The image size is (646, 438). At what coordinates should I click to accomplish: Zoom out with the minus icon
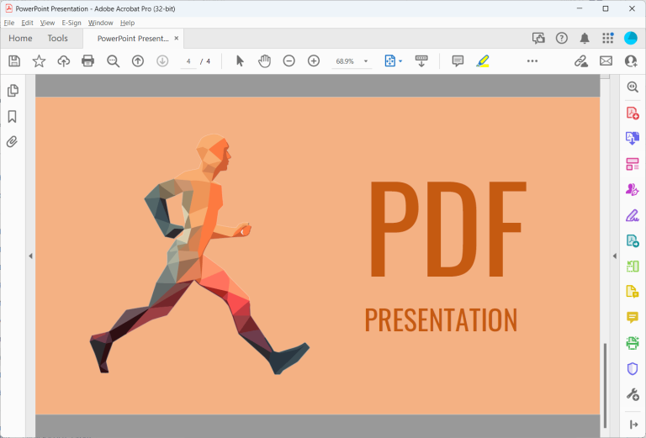tap(289, 61)
